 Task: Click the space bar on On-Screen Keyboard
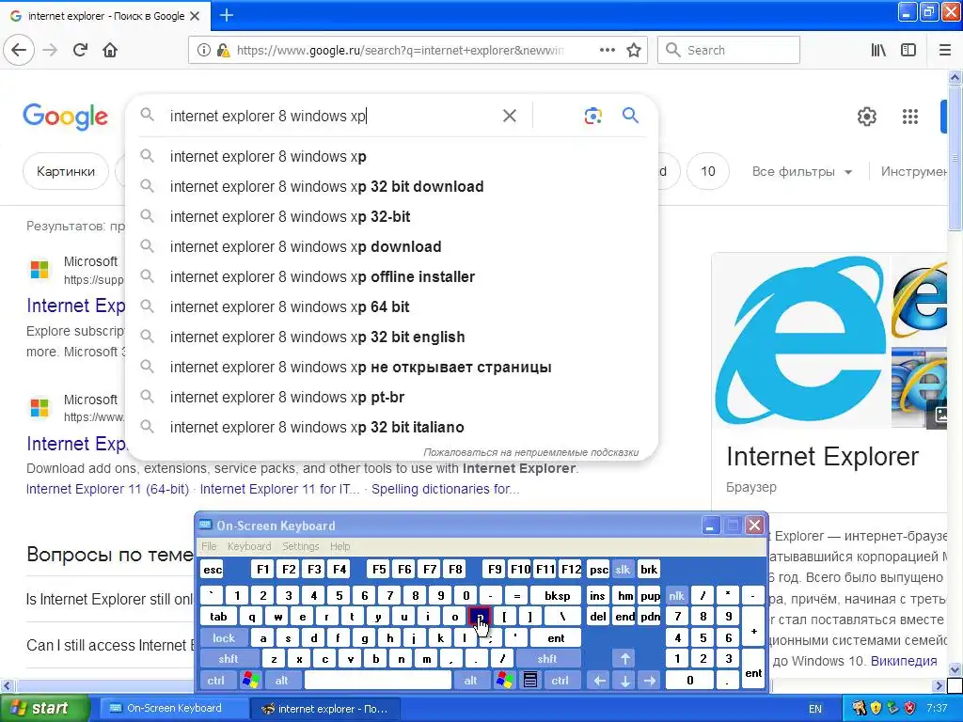(x=378, y=681)
